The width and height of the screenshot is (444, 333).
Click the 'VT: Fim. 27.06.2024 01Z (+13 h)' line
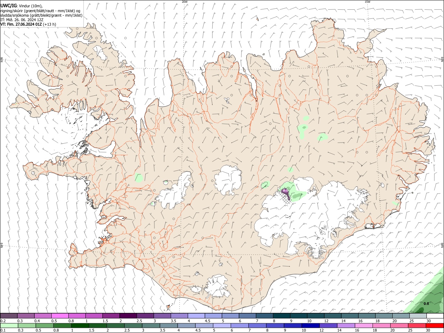coord(28,24)
